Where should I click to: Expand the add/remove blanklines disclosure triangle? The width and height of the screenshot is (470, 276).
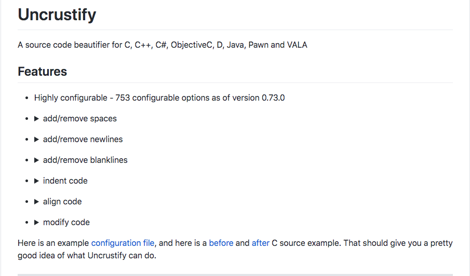point(37,160)
